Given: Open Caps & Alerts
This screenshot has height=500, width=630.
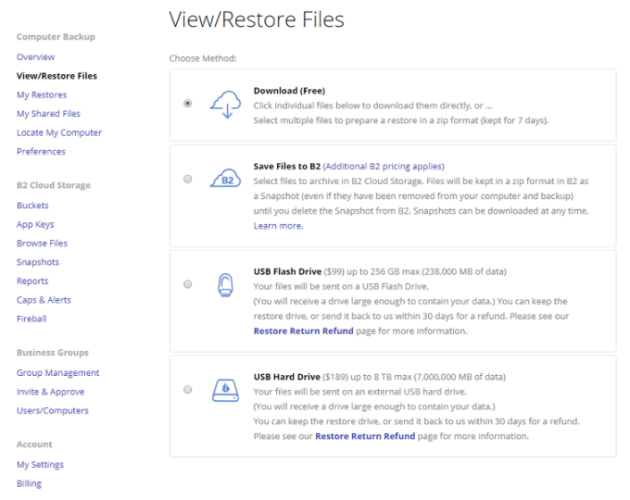Looking at the screenshot, I should point(44,300).
